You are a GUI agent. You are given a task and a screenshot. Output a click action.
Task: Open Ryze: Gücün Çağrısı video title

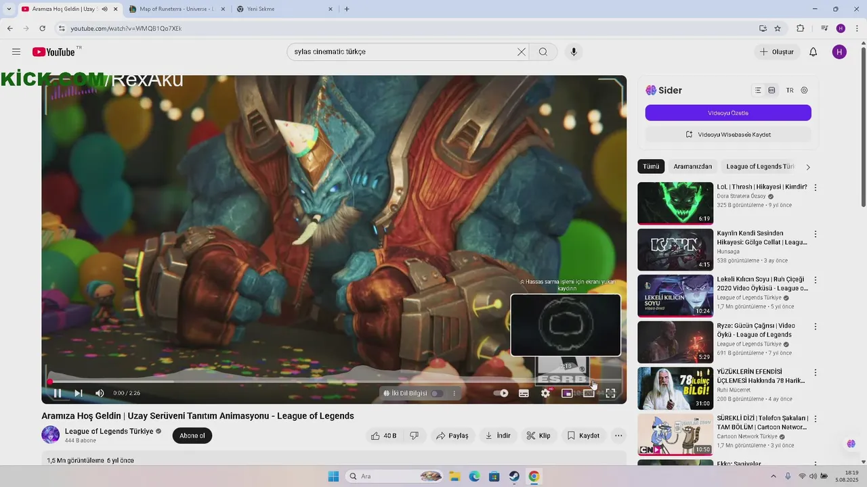coord(757,330)
